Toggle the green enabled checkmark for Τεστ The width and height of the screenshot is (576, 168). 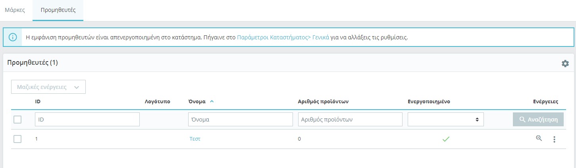445,139
